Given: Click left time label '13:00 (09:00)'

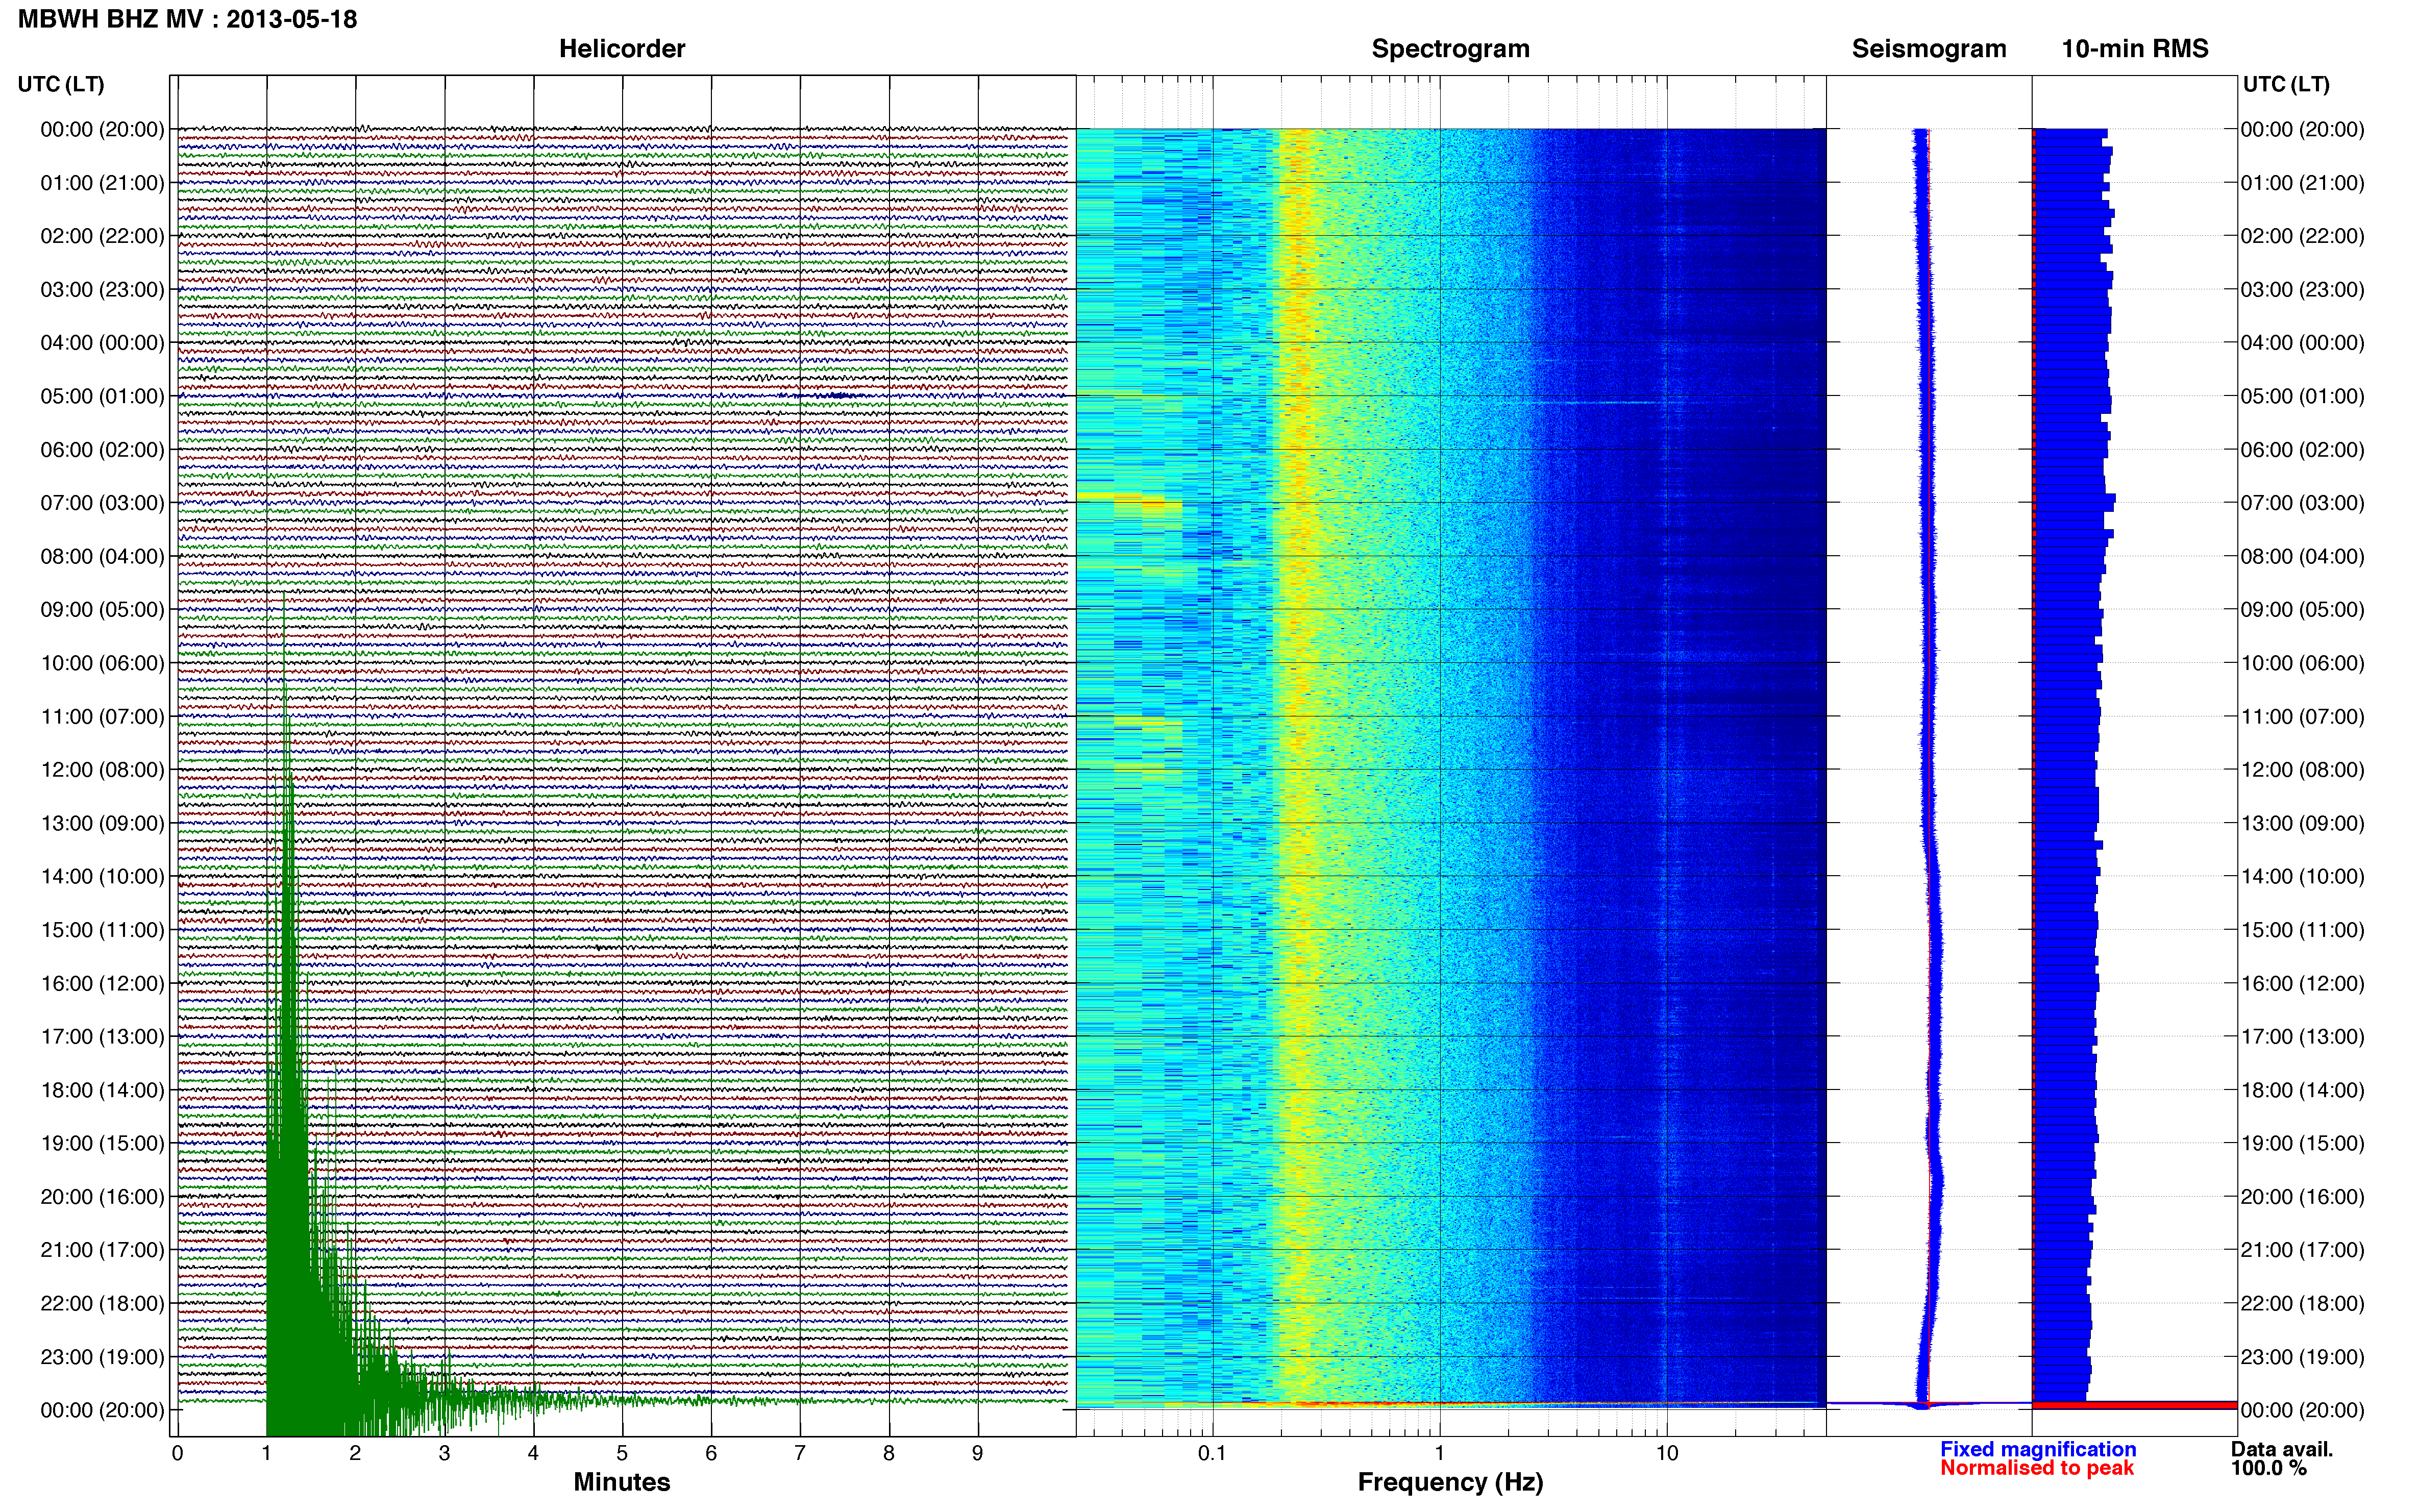Looking at the screenshot, I should 102,823.
